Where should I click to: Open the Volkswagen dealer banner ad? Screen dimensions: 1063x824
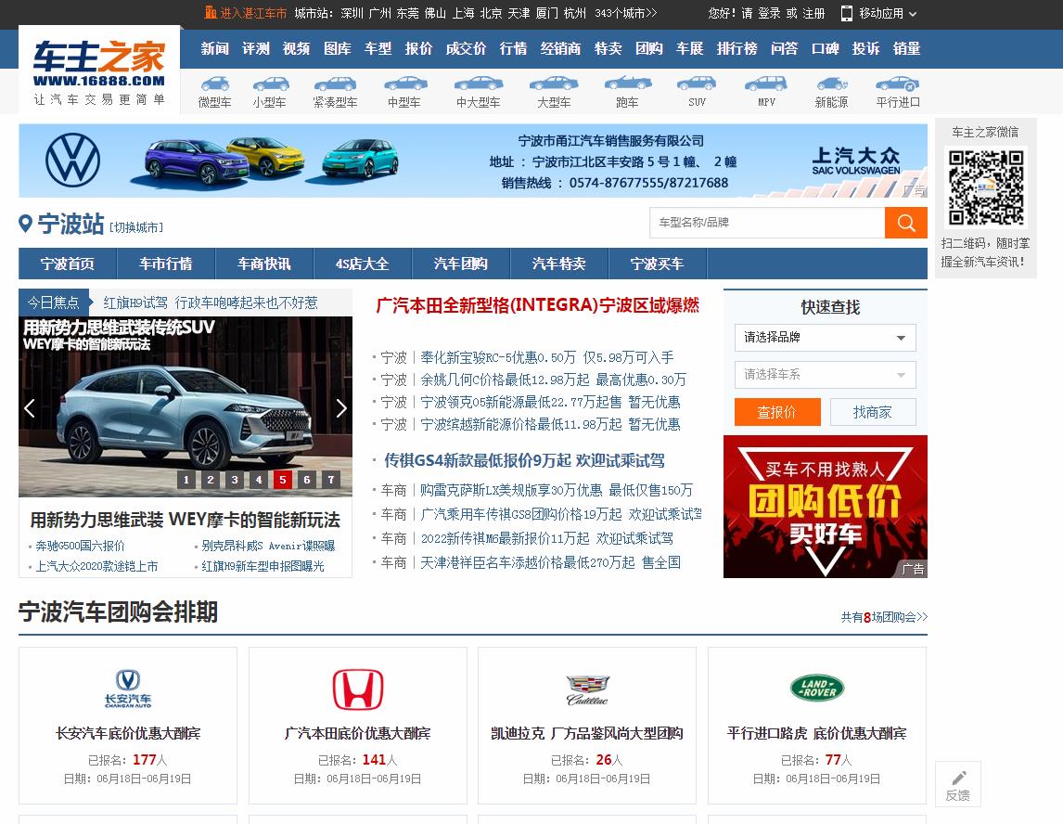coord(473,161)
